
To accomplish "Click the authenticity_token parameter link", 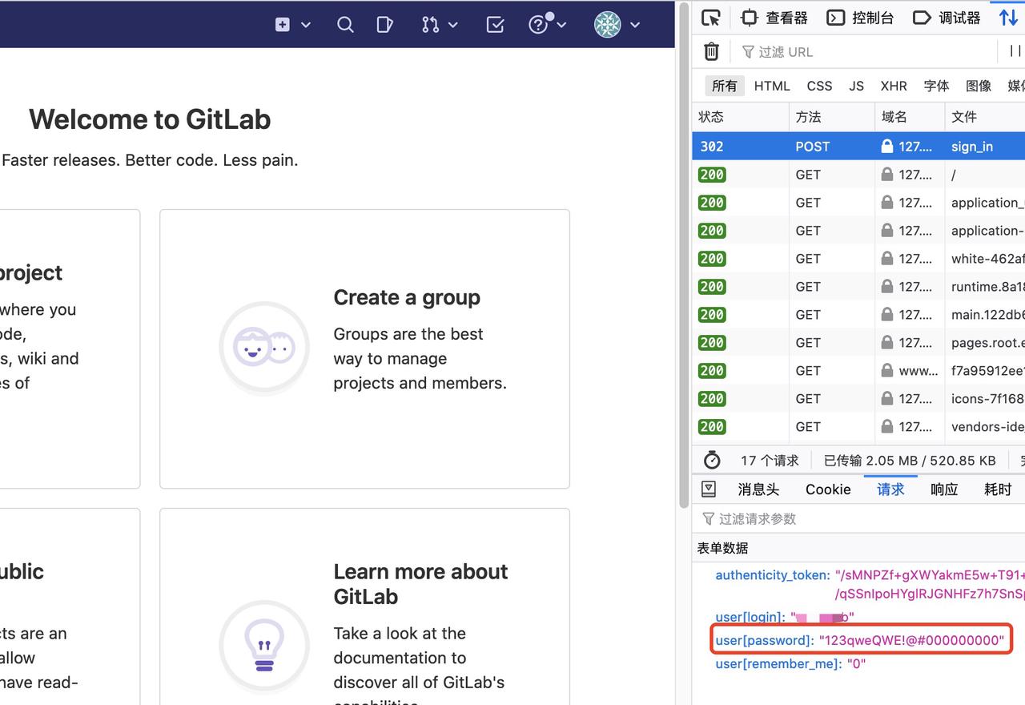I will (x=771, y=574).
